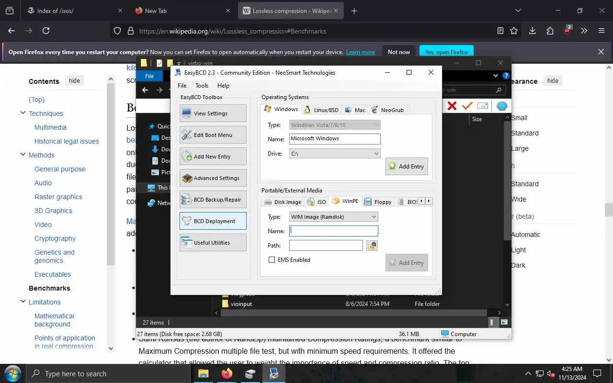Open the list all tabs dropdown in Firefox
The height and width of the screenshot is (383, 613).
(518, 11)
